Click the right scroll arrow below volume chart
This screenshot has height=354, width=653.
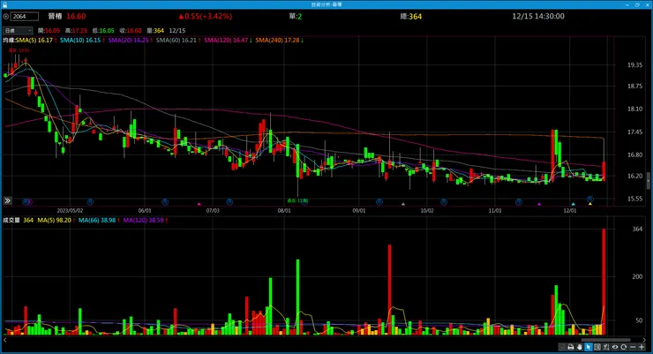tap(645, 340)
